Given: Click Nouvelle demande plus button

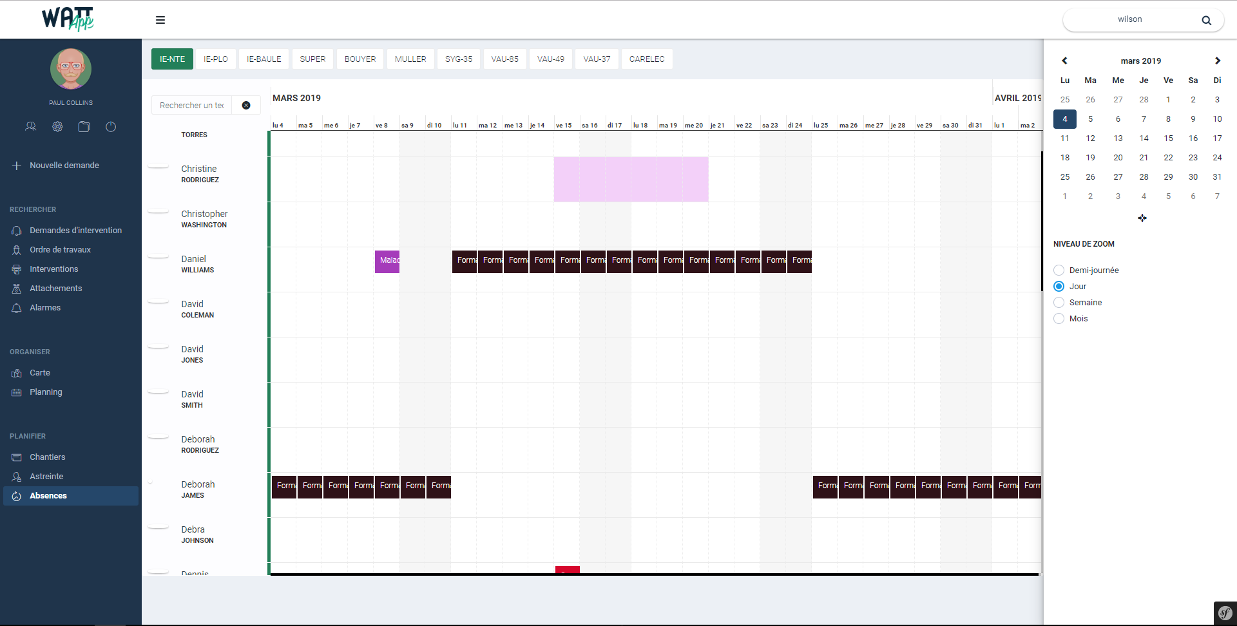Looking at the screenshot, I should tap(17, 166).
